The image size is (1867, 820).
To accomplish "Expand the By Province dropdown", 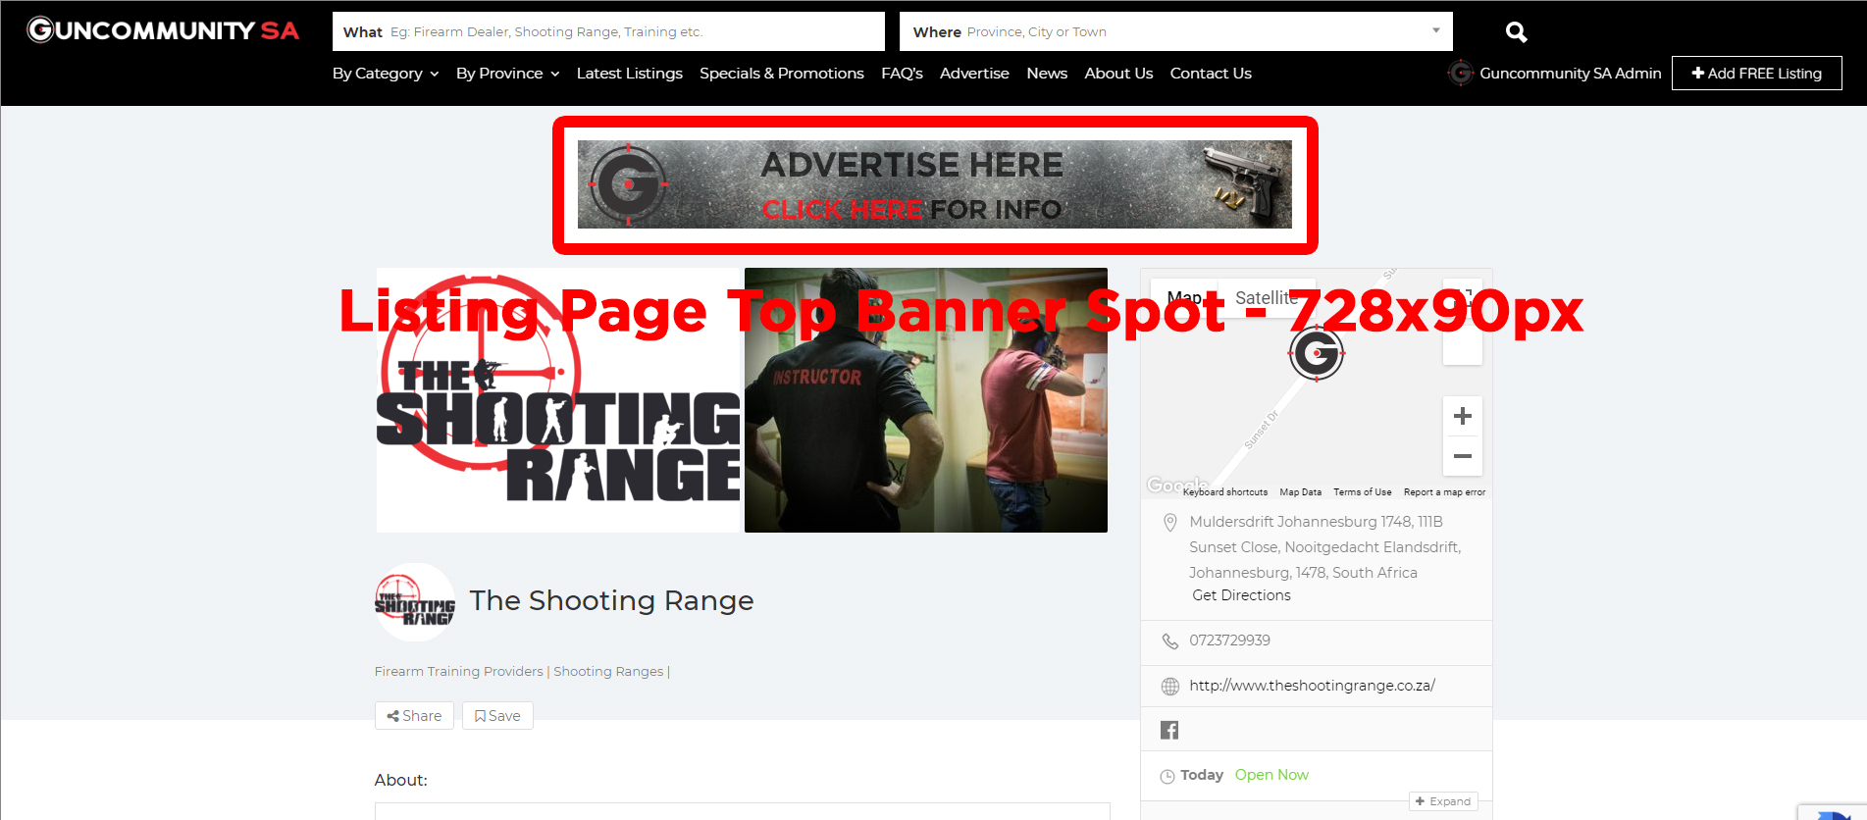I will coord(507,74).
